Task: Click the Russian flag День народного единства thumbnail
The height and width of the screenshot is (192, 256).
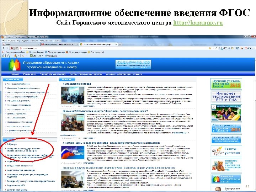Action: point(73,153)
